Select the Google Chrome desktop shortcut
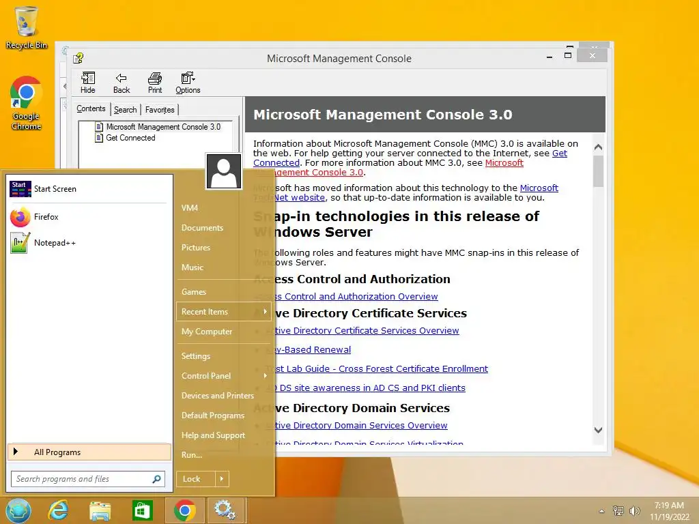699x524 pixels. 26,104
